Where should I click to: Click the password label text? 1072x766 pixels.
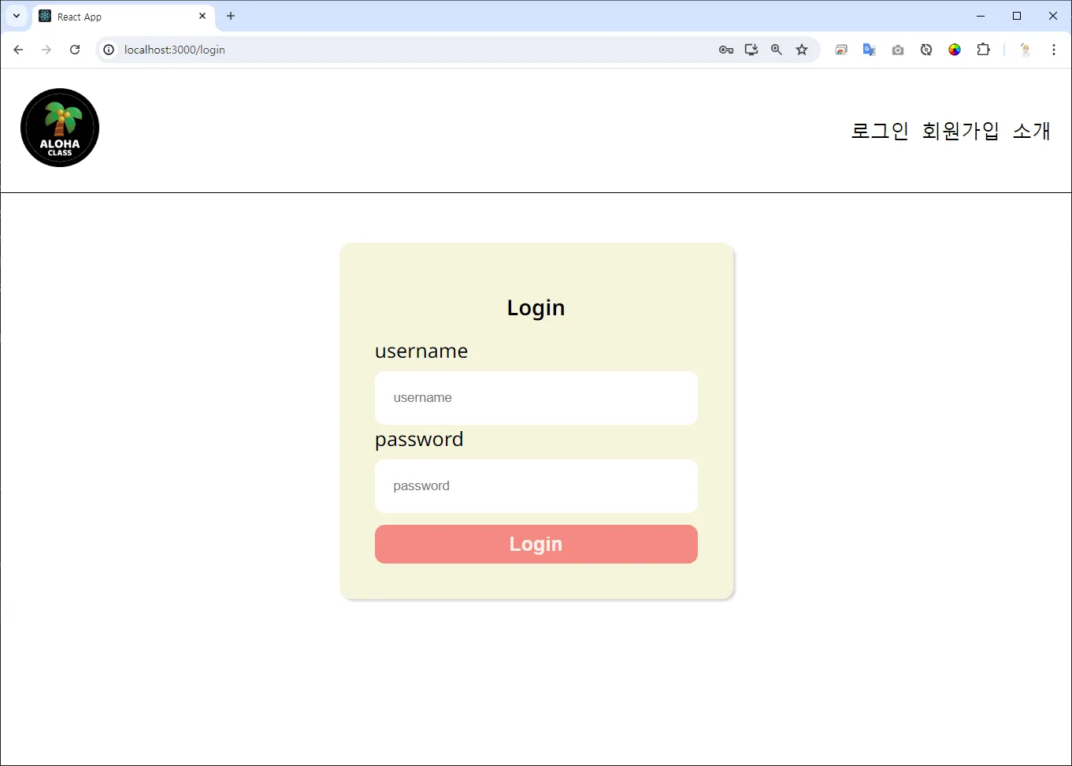[419, 440]
